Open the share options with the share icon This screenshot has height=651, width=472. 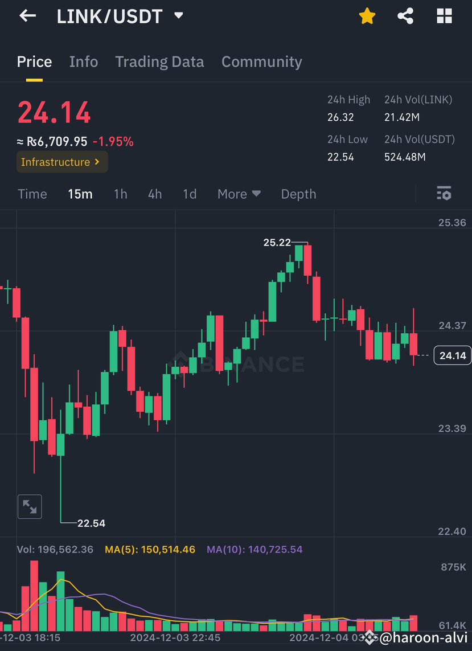[405, 16]
